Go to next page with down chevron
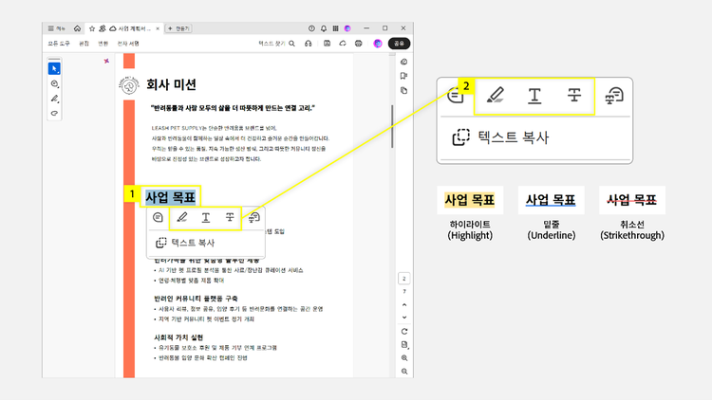 [404, 318]
